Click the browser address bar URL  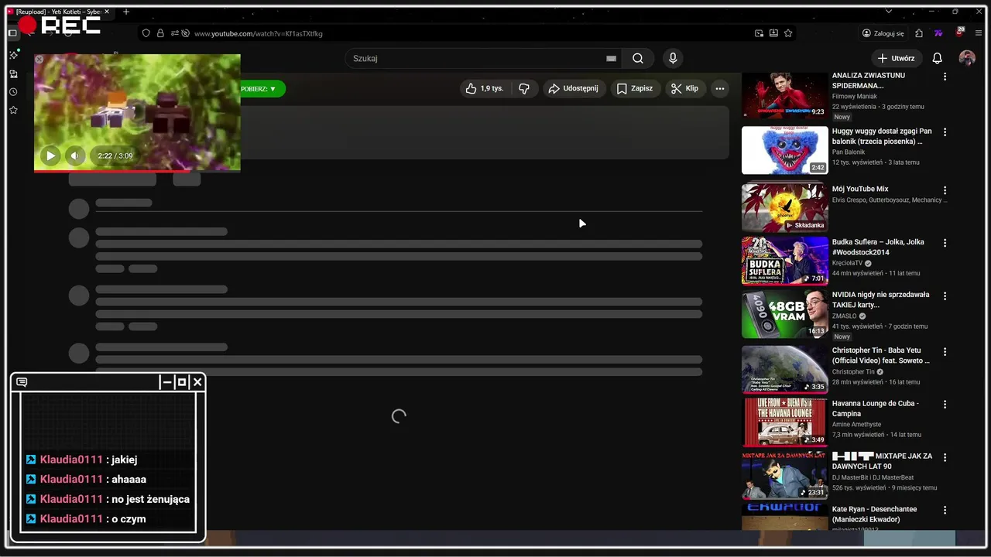259,33
